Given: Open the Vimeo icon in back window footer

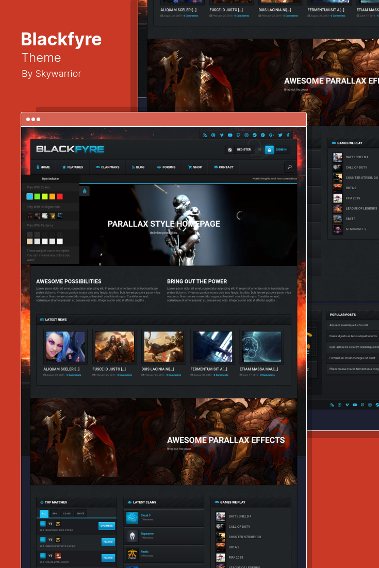Looking at the screenshot, I should [347, 405].
